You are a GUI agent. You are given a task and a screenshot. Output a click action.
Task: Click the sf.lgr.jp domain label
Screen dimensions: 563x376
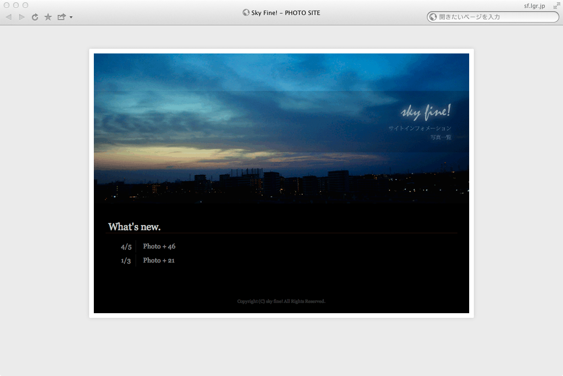[x=534, y=6]
